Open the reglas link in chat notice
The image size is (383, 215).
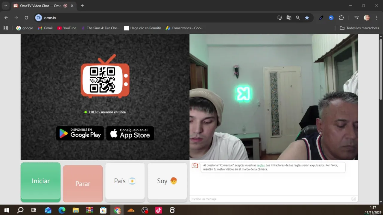(x=261, y=165)
